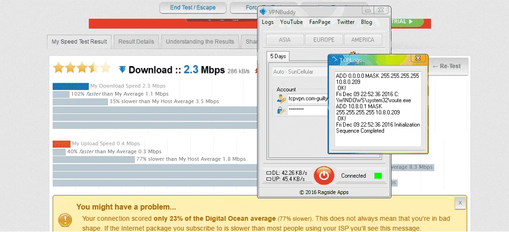Open the Twitter menu item in VPNBuddy
Viewport: 509px width, 232px height.
click(346, 22)
